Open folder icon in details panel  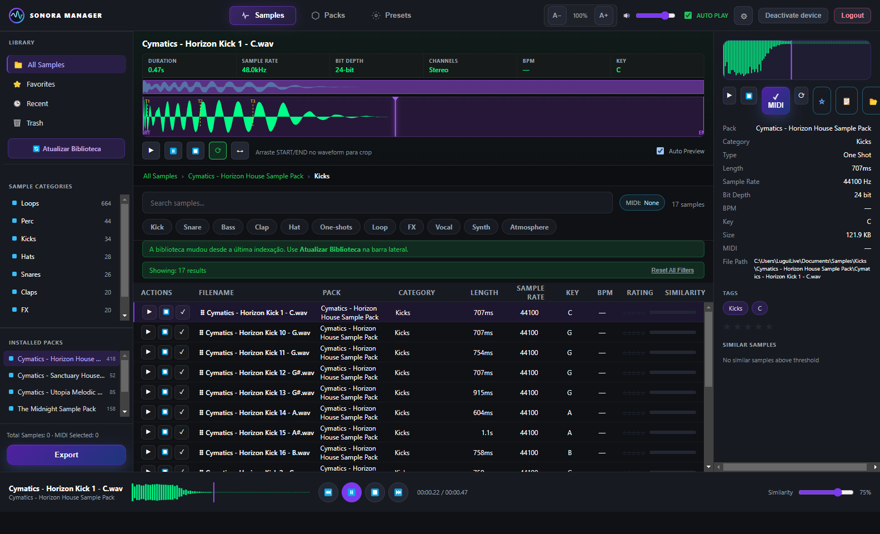point(872,101)
